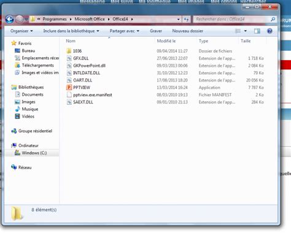This screenshot has height=236, width=291.
Task: Sort by the Modifié le column header
Action: point(166,41)
